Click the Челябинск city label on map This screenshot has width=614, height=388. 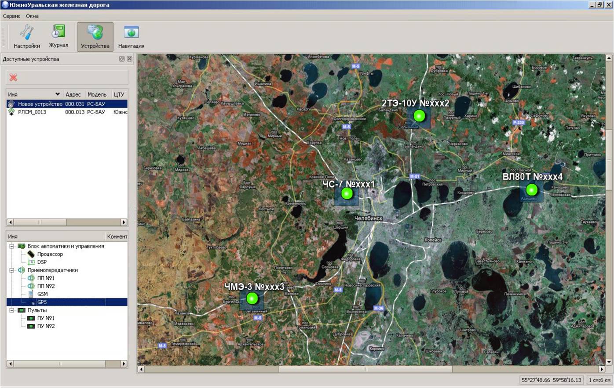[x=369, y=218]
